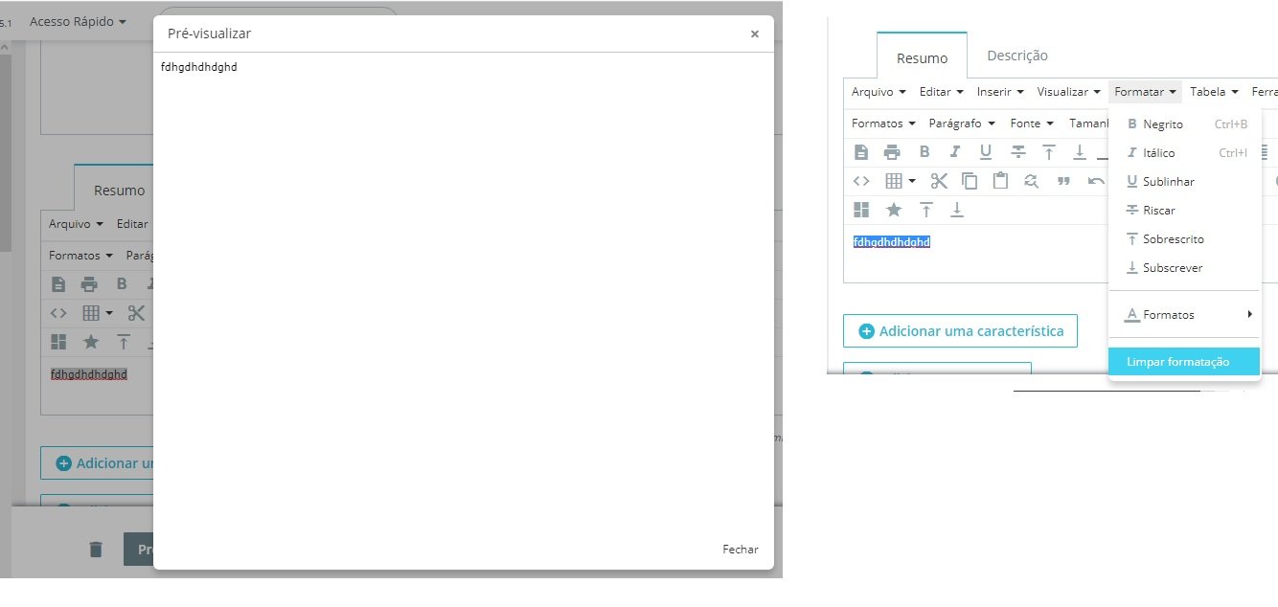1278x607 pixels.
Task: Click Adicionar uma característica button on right
Action: click(960, 331)
